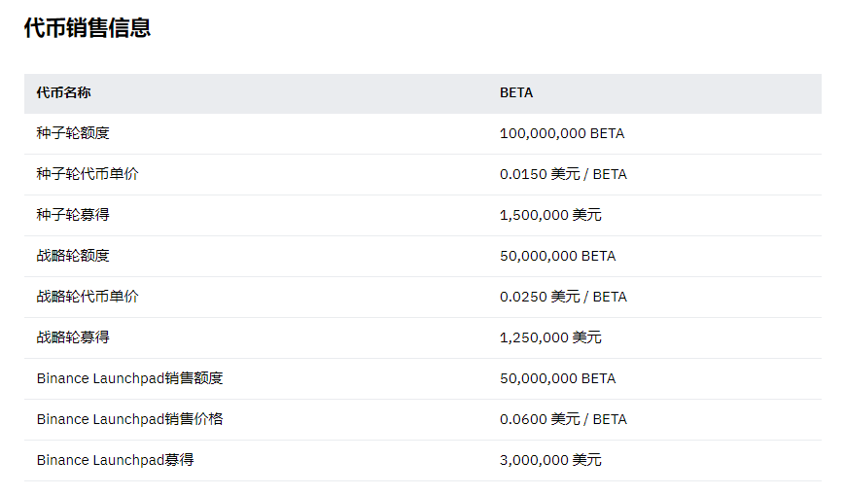Click the Binance Launchpad销售价格 label
845x496 pixels.
coord(130,419)
